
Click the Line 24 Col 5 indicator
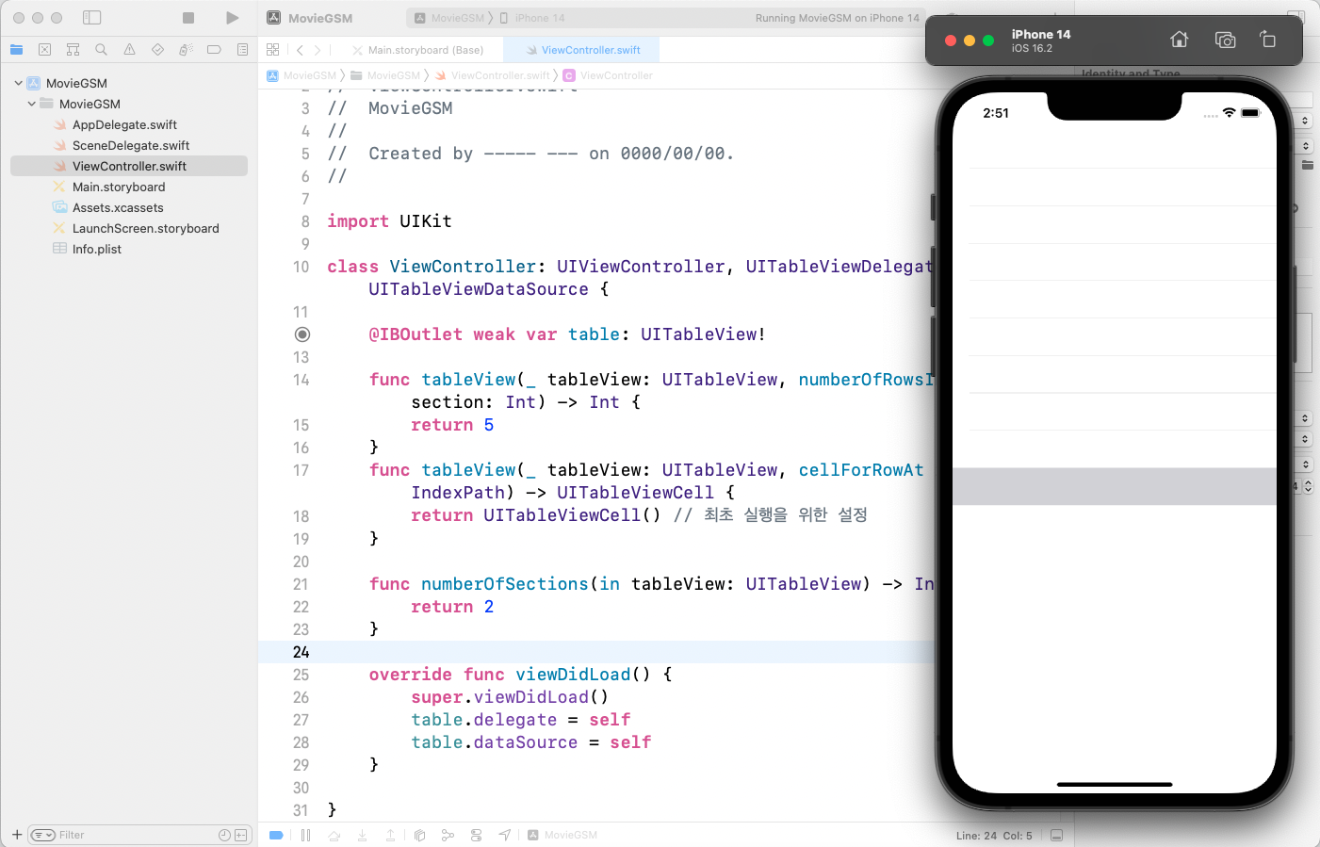click(x=994, y=836)
